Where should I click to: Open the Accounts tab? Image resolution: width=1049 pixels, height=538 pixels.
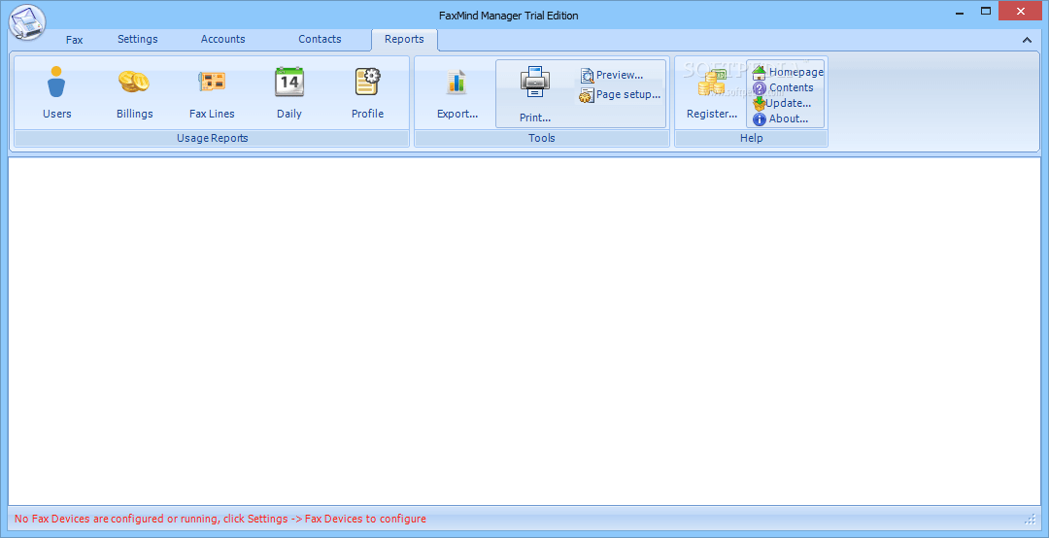point(222,39)
